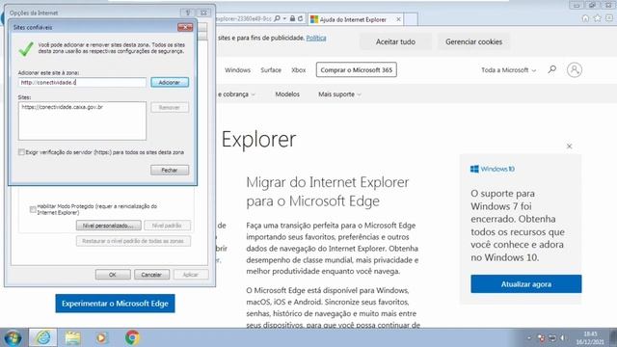617x347 pixels.
Task: Click the Fechar button in Sites confiáveis
Action: coord(170,170)
